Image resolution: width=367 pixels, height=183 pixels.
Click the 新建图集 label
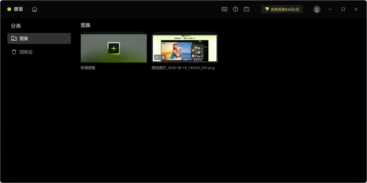(88, 68)
